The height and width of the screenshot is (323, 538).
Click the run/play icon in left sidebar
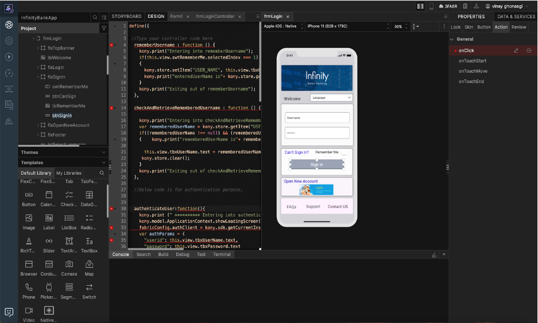click(9, 57)
